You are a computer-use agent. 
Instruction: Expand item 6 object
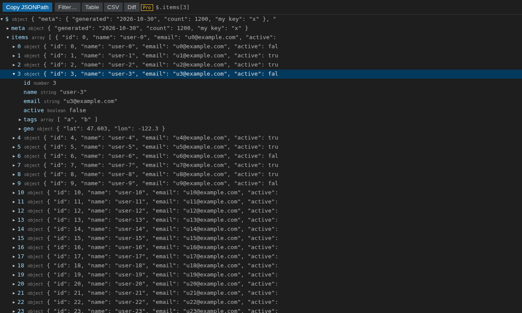coord(14,156)
